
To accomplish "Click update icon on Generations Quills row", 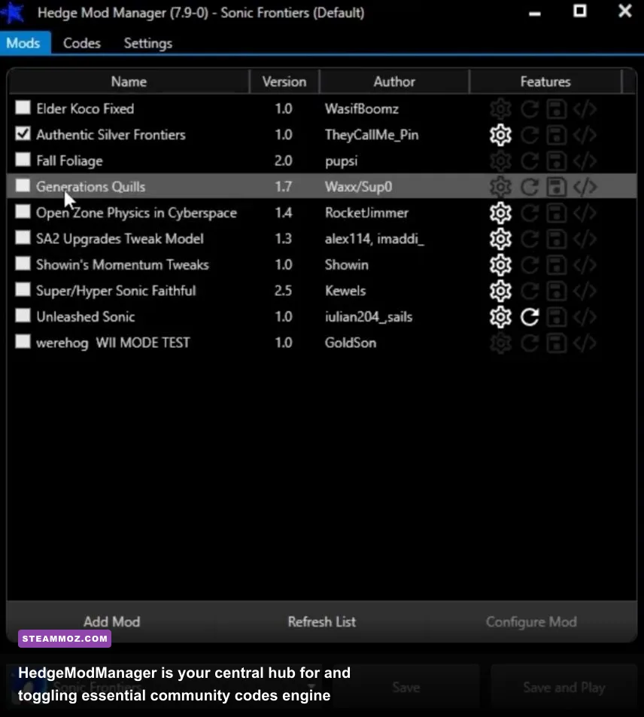I will pos(530,187).
